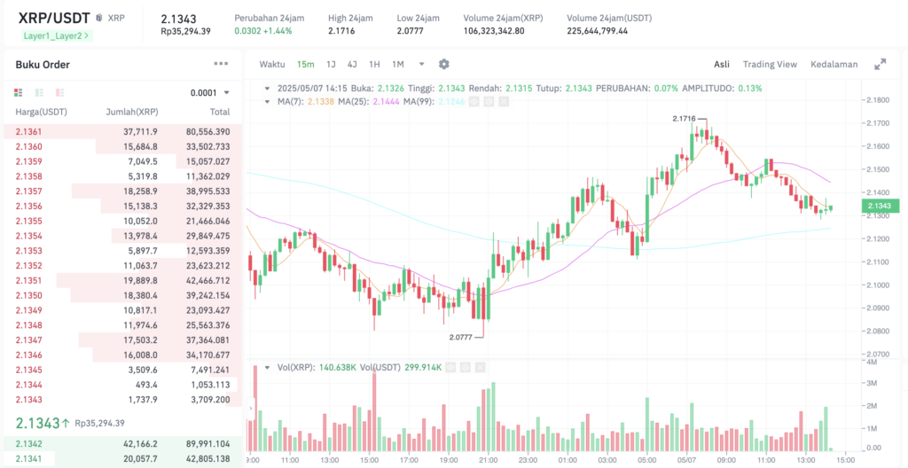Switch to the 1M interval
Screen dimensions: 908x468
click(x=398, y=65)
